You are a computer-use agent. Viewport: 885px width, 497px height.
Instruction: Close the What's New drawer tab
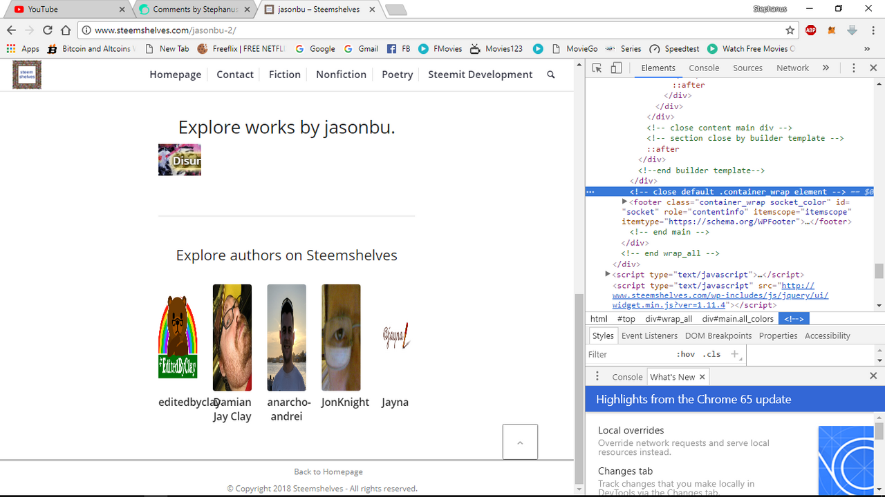(702, 377)
